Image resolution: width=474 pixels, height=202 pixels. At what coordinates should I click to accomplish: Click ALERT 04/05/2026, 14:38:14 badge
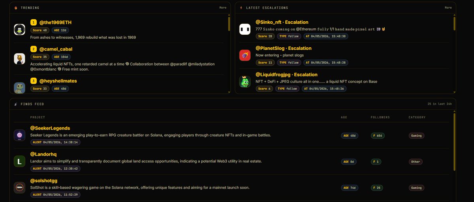(x=55, y=142)
